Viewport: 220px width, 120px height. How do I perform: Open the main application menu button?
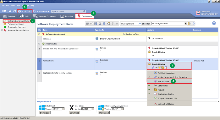[4, 11]
